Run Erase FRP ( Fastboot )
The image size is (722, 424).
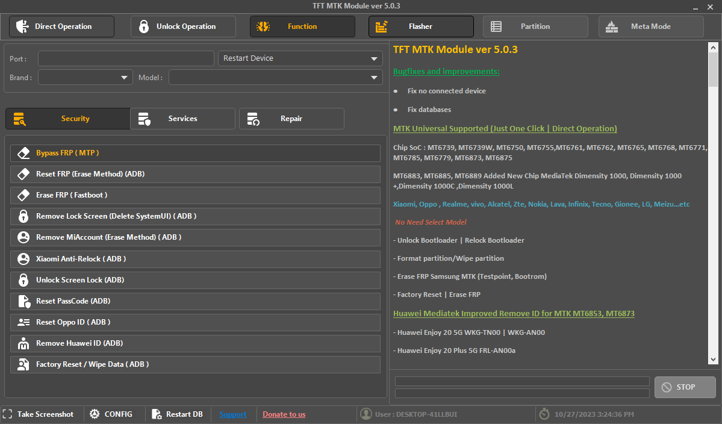195,195
